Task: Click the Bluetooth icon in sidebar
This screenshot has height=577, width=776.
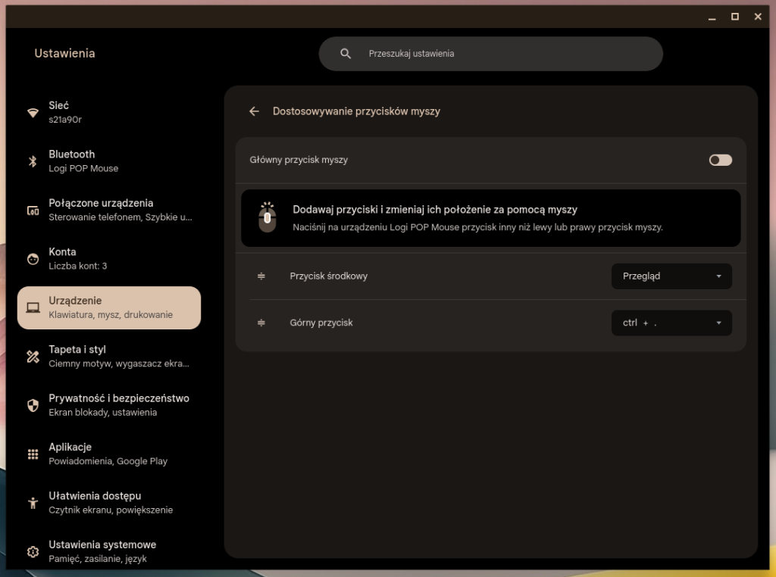Action: tap(33, 161)
